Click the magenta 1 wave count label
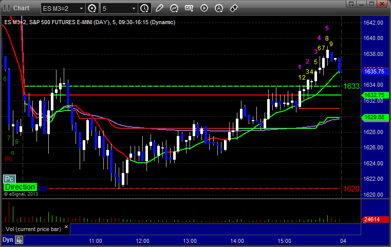391x247 pixels. 300,67
